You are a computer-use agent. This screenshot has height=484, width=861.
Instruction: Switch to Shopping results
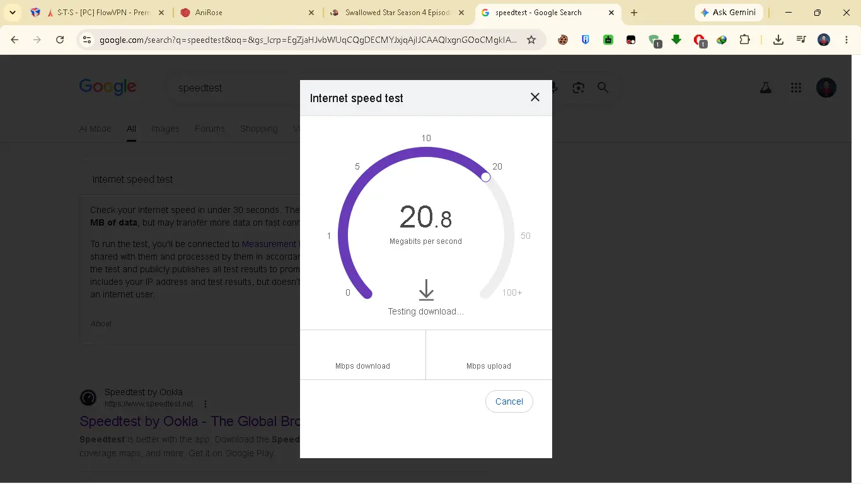pos(259,129)
